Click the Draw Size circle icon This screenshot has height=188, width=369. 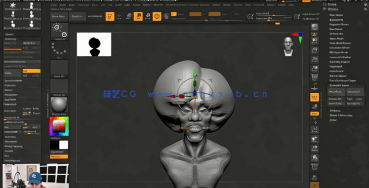[x=250, y=17]
